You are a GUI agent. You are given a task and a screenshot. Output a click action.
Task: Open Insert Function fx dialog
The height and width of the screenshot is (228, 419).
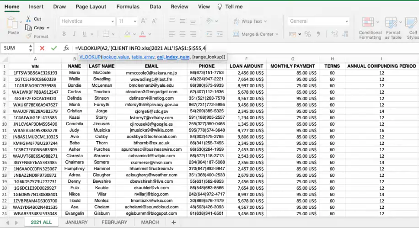66,48
